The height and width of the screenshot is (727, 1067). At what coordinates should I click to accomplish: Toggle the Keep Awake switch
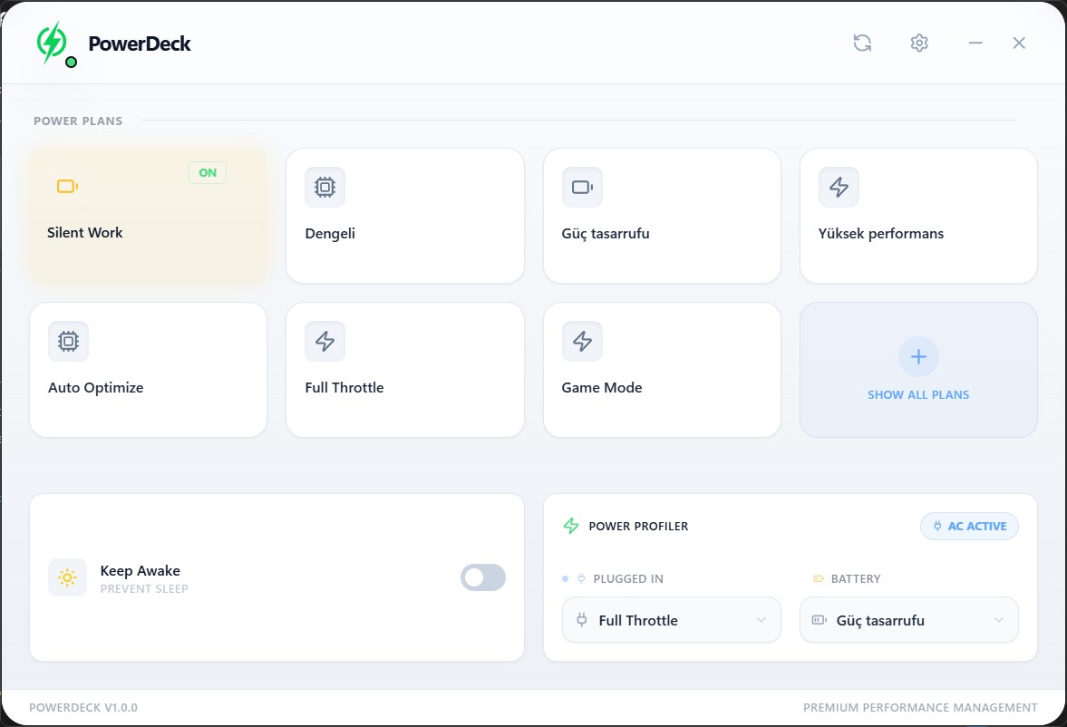(483, 577)
